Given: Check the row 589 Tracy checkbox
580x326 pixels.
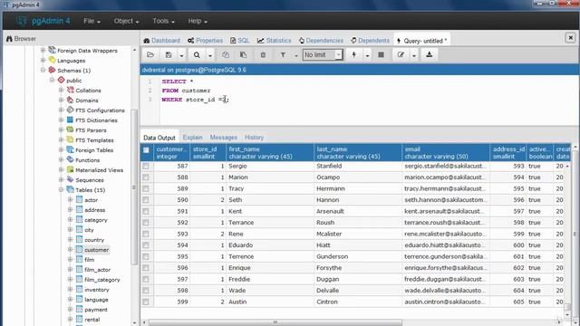Looking at the screenshot, I should pyautogui.click(x=146, y=189).
